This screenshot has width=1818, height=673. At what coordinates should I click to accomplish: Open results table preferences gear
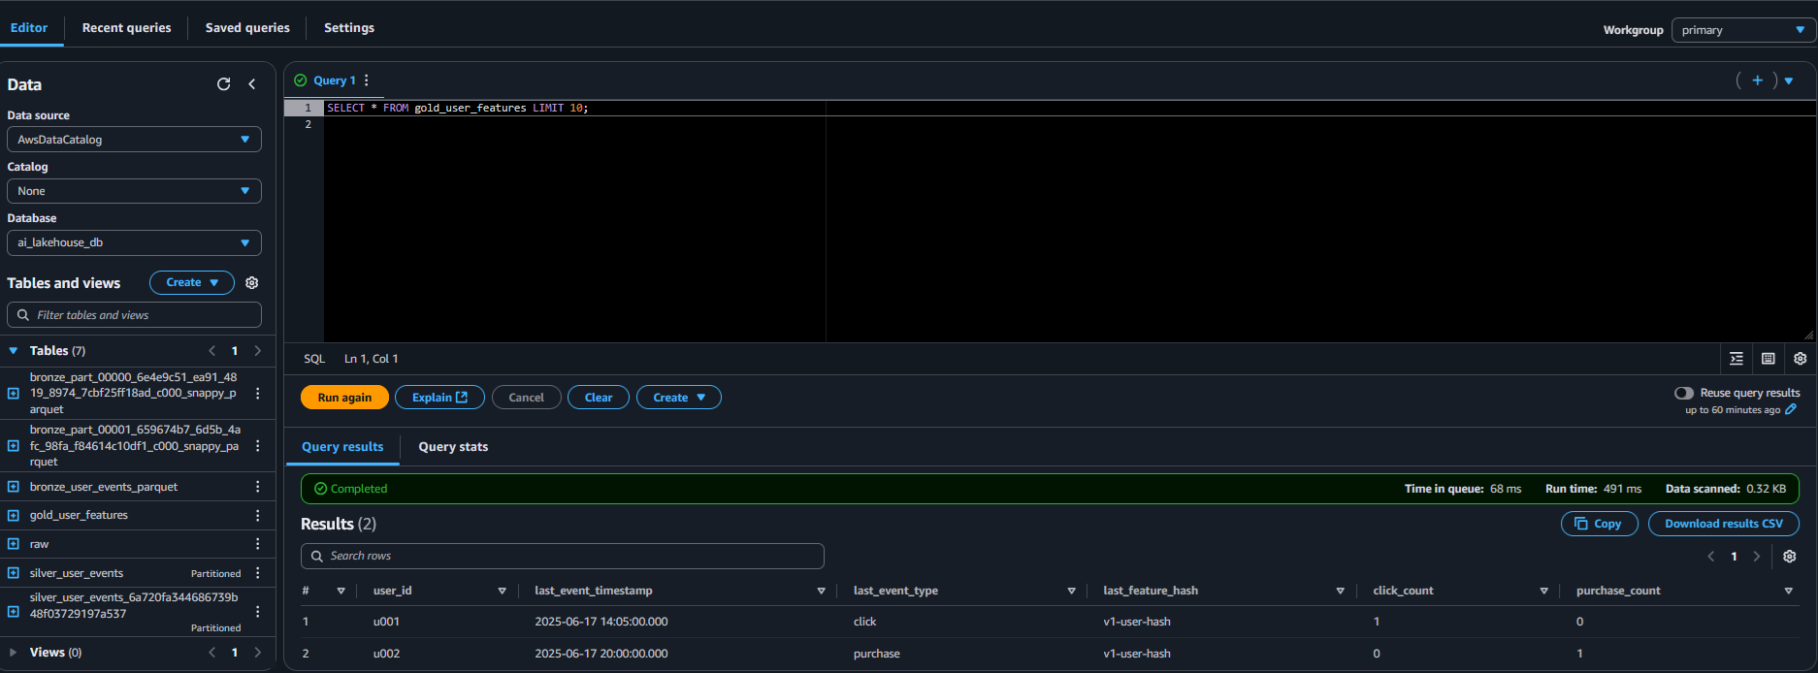pos(1790,557)
